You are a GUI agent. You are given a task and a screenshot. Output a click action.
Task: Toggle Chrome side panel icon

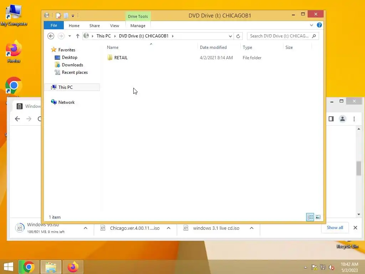331,119
